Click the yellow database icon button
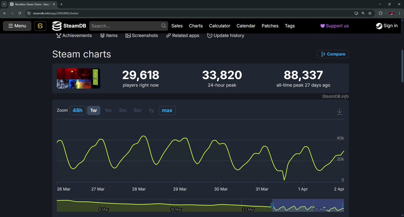 [x=40, y=26]
